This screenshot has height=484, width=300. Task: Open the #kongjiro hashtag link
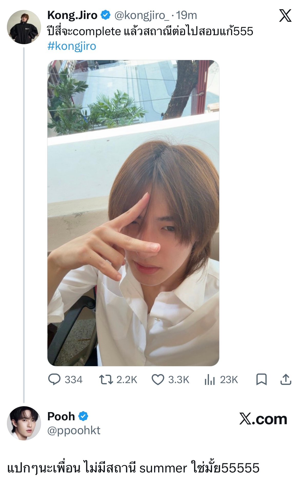click(x=72, y=46)
